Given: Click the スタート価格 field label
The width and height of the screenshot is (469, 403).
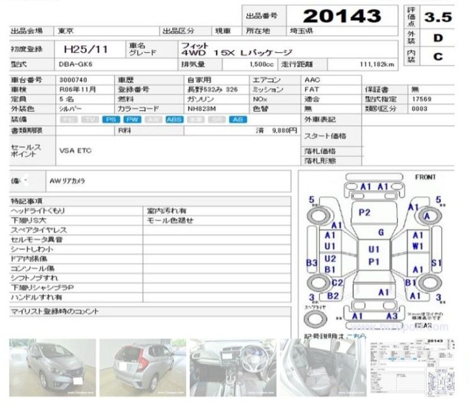Looking at the screenshot, I should pos(325,136).
